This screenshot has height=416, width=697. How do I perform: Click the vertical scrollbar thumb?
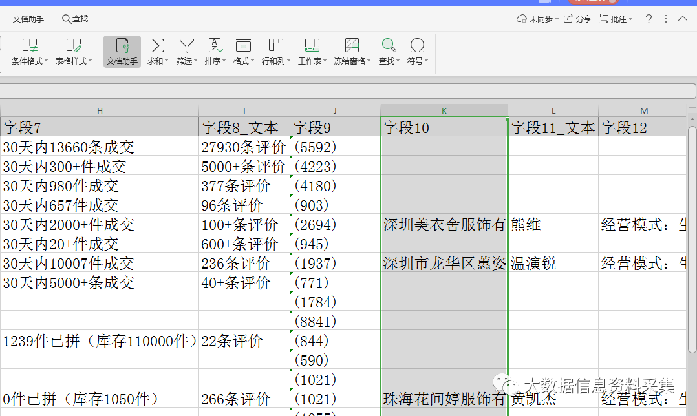pos(692,240)
